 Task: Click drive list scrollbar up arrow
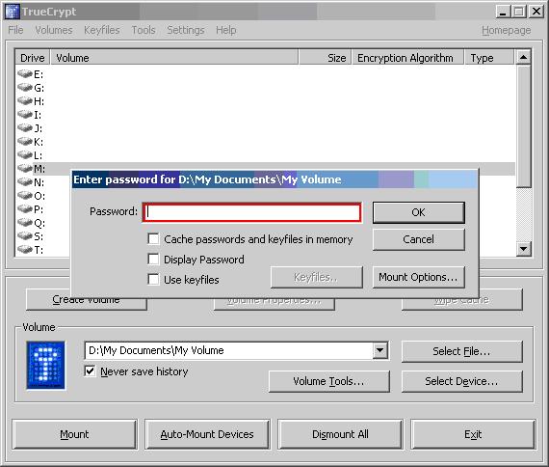tap(523, 57)
